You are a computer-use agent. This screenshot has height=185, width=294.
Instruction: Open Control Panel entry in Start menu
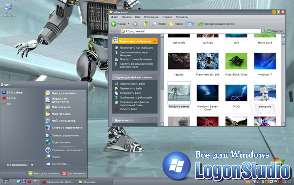click(x=63, y=136)
